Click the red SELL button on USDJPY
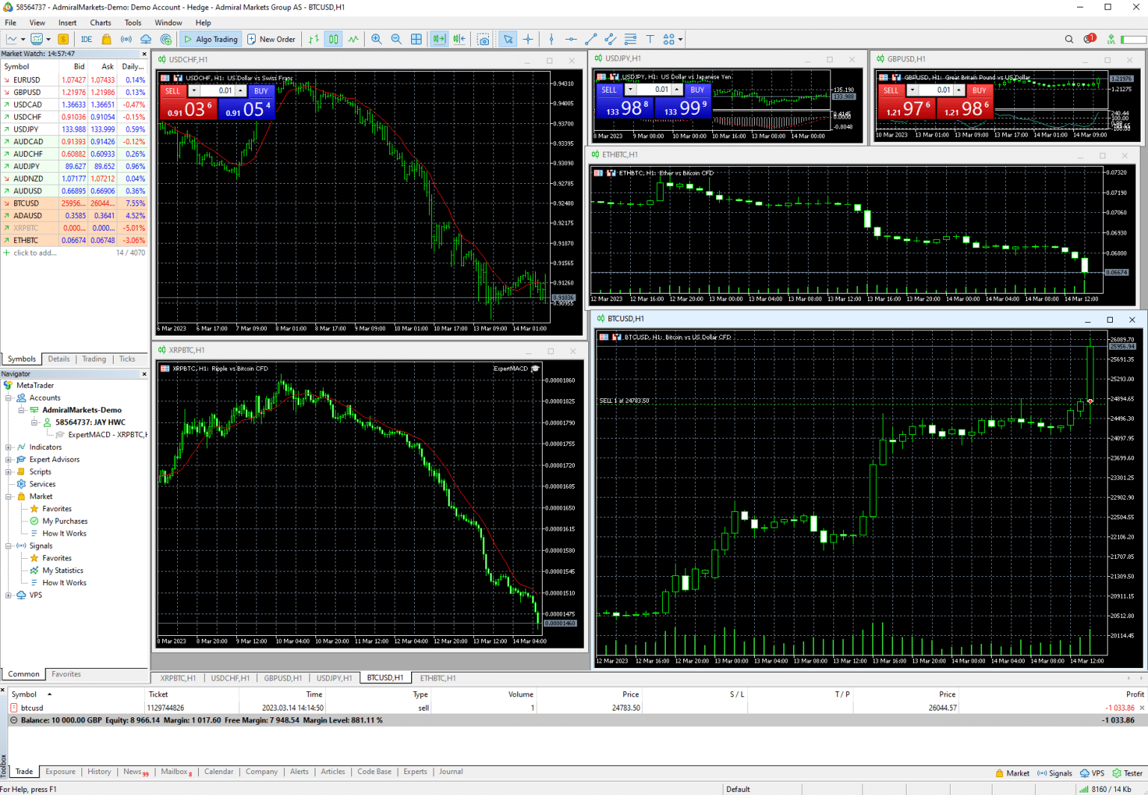Screen dimensions: 1148x795 (609, 90)
